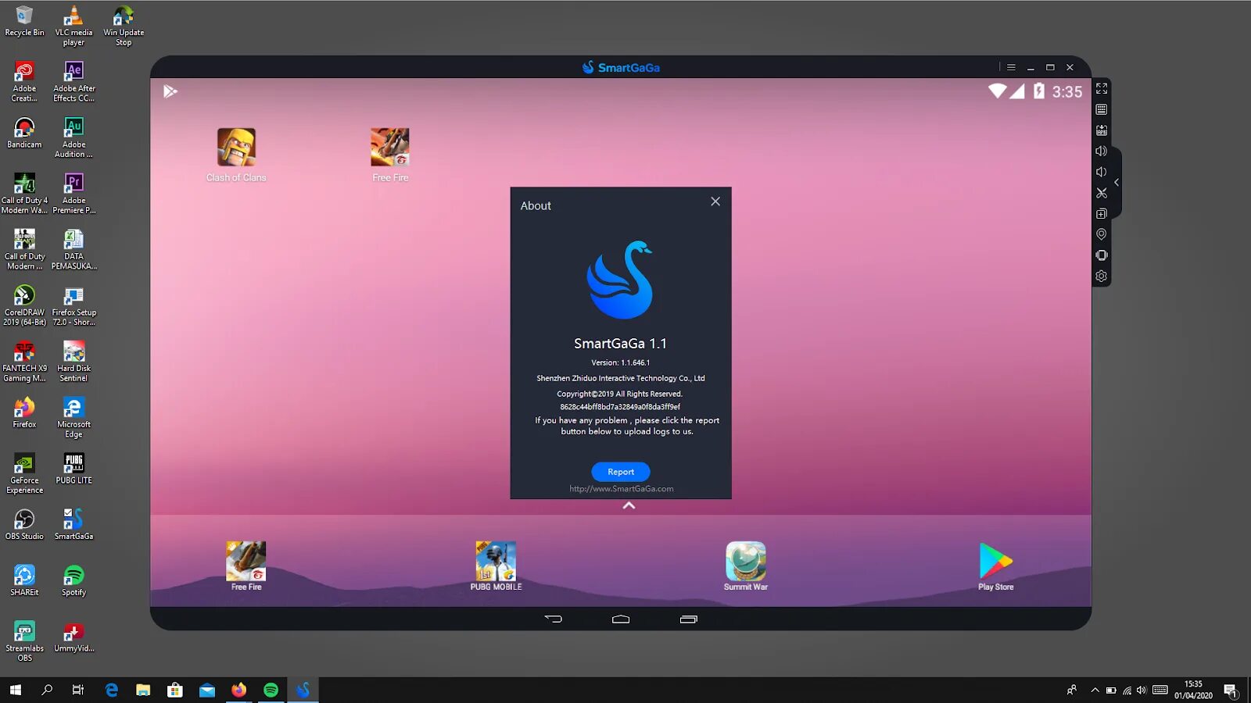Tap the Android recent apps button
This screenshot has width=1251, height=703.
pyautogui.click(x=689, y=619)
